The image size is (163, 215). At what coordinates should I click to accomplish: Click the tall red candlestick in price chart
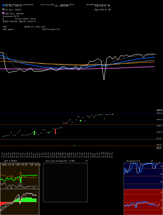[x=55, y=131]
